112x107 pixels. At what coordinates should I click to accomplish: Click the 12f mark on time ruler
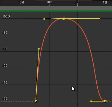105,2
